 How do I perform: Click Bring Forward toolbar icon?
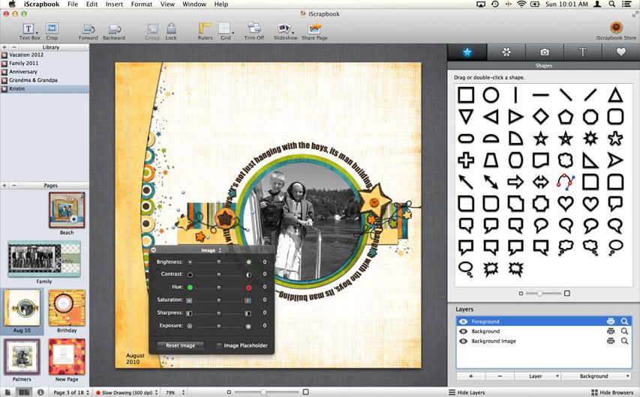88,29
